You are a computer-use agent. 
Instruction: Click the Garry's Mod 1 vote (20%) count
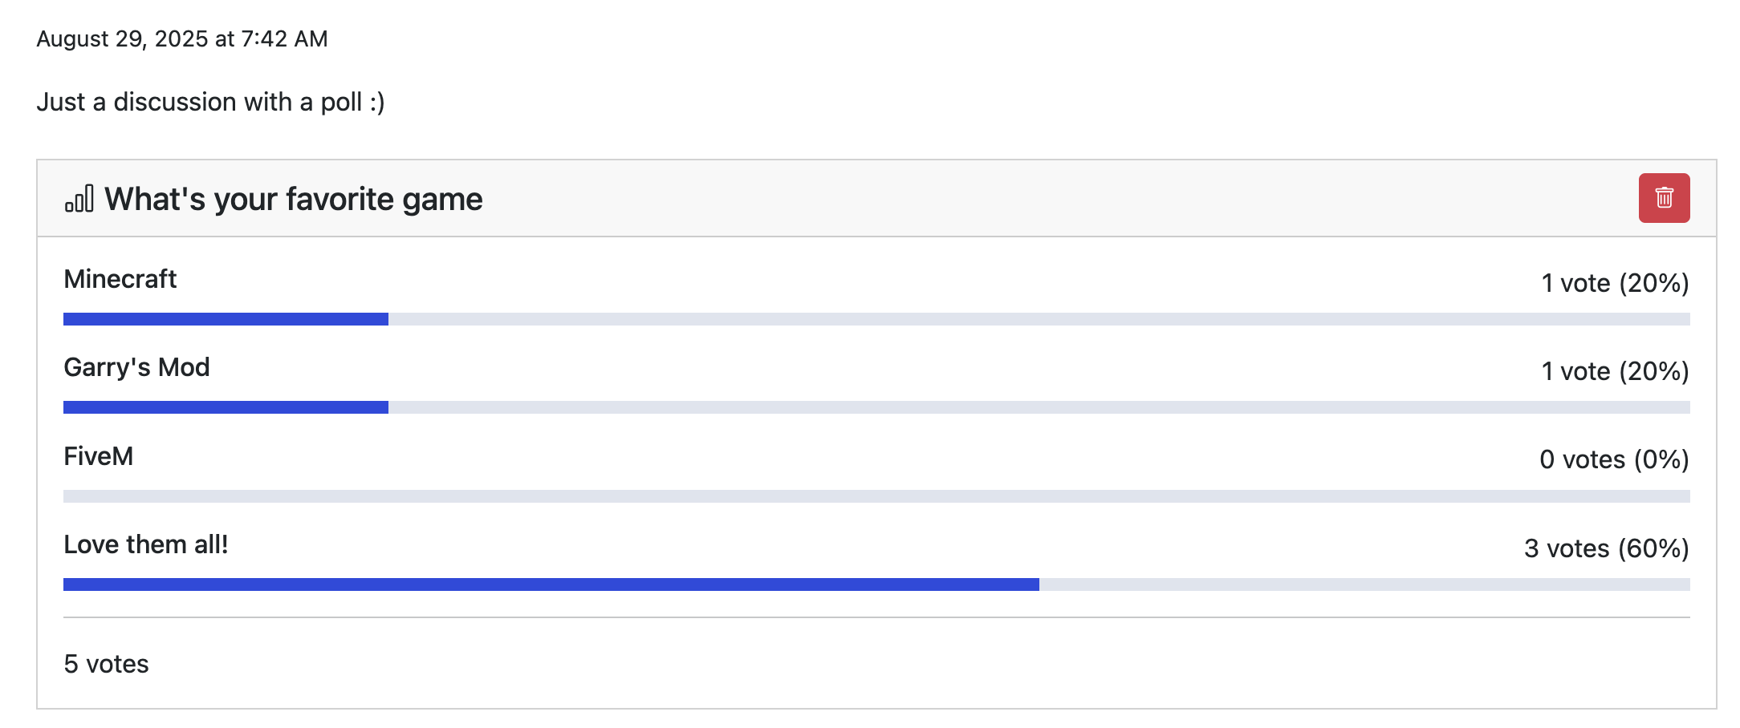pos(1615,371)
